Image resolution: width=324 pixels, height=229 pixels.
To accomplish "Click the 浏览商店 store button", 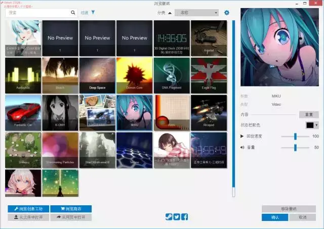I will 71,209.
